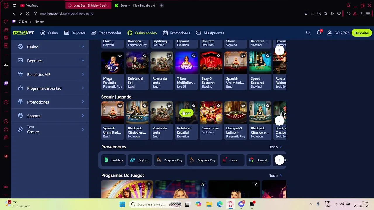The image size is (374, 210).
Task: Favorite Speed Baccarat via star
Action: pyautogui.click(x=267, y=56)
